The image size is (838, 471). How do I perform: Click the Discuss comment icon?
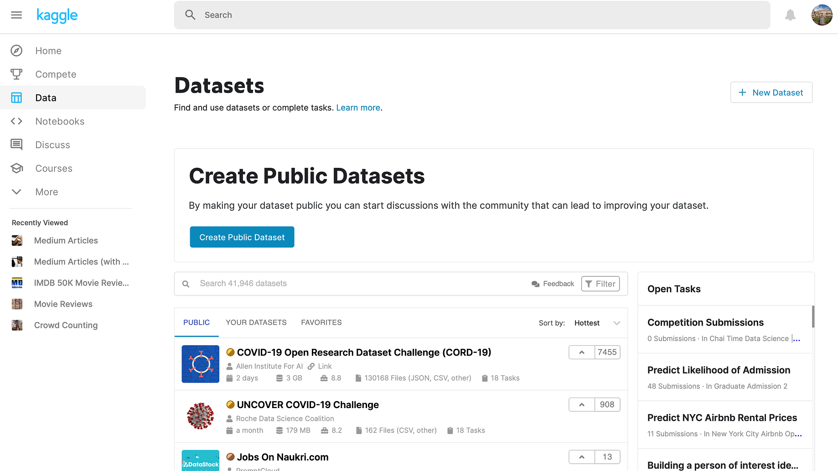pos(16,145)
